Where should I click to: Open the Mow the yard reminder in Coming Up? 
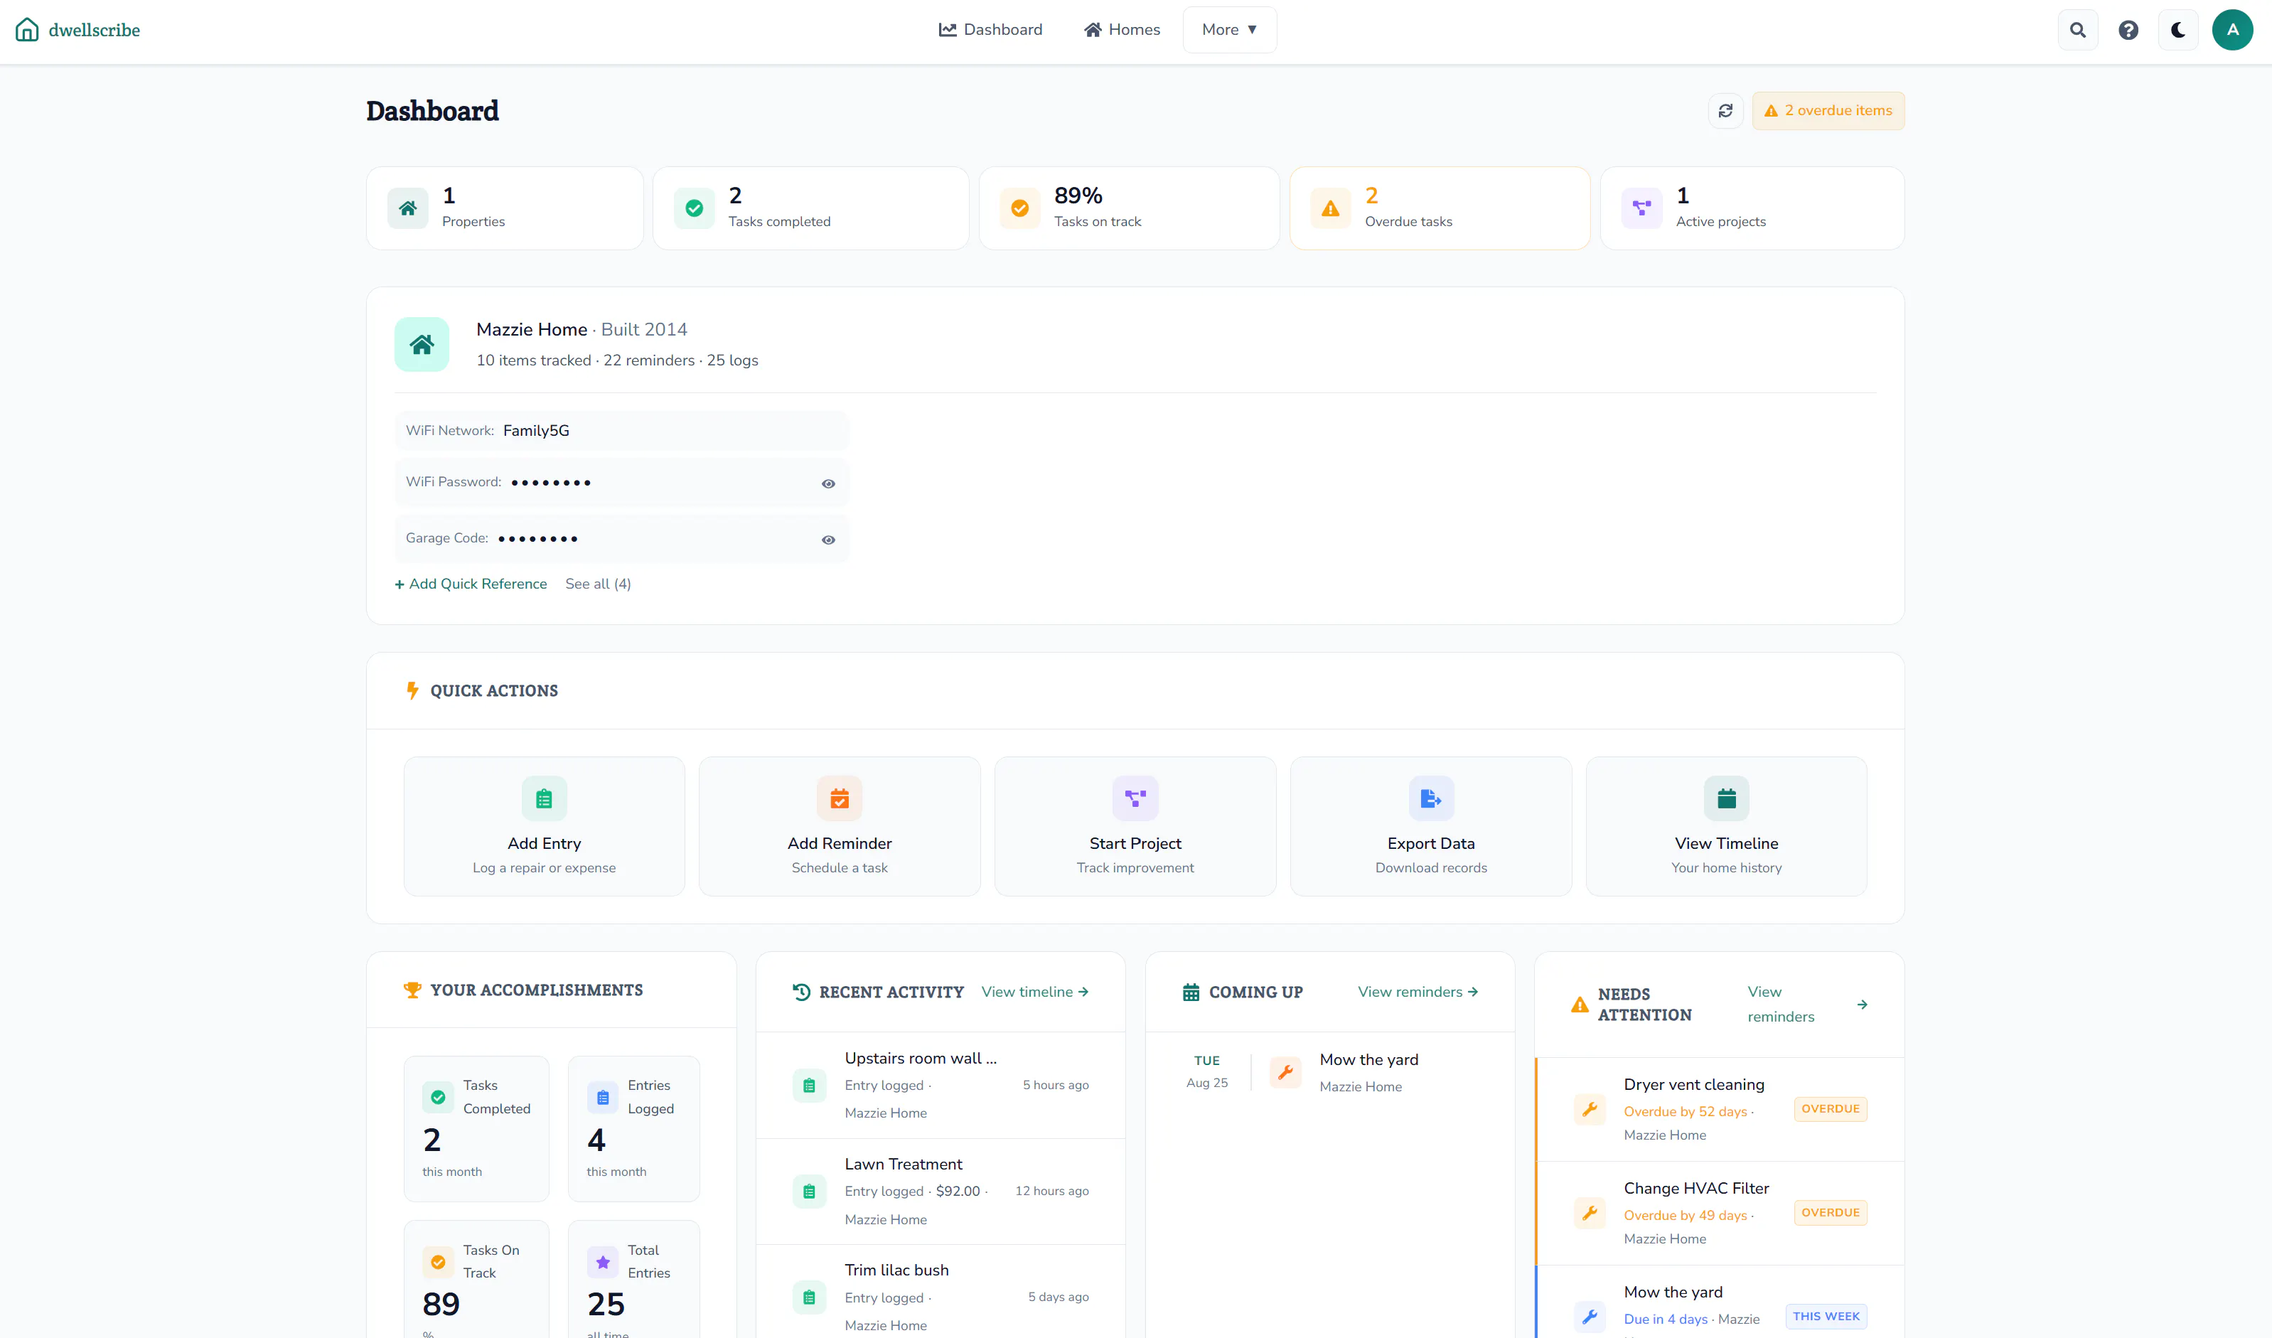(x=1330, y=1073)
